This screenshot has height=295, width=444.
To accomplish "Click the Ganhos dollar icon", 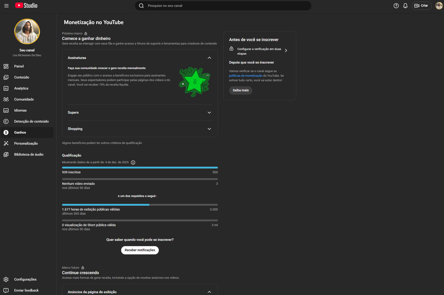I will point(6,133).
